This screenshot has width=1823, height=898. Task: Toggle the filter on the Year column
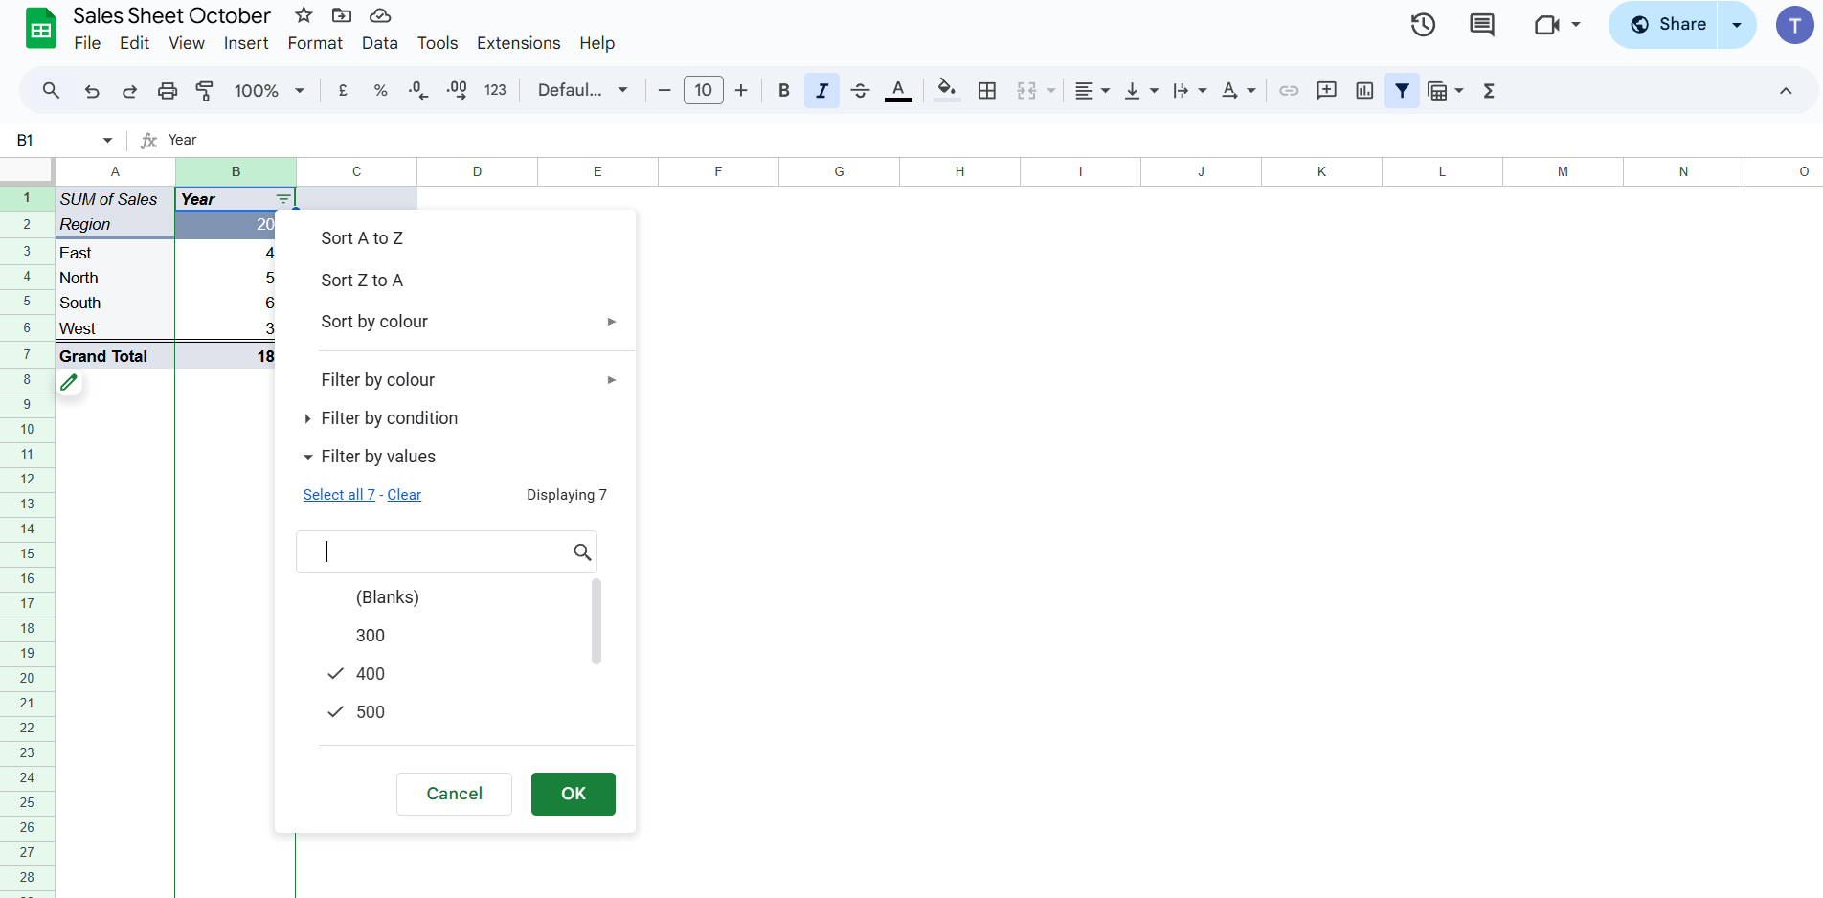283,199
